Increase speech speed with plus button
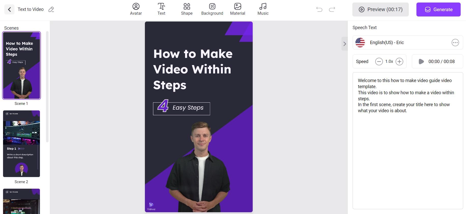466x214 pixels. [399, 62]
